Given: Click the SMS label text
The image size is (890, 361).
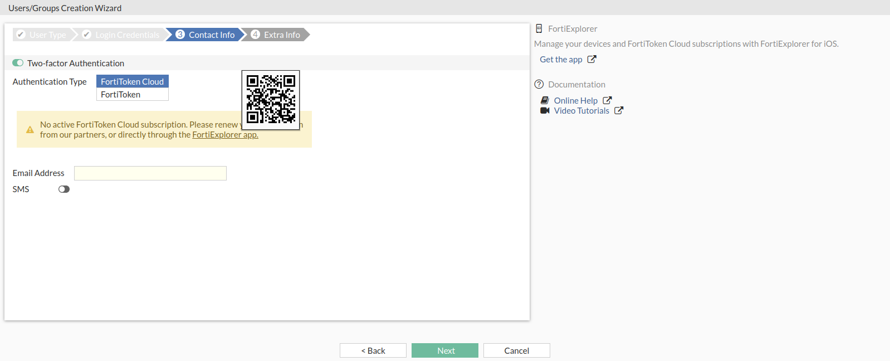Looking at the screenshot, I should pos(21,189).
